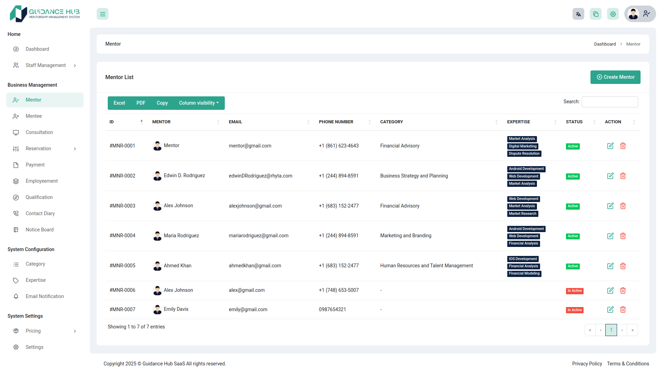Viewport: 663px width, 373px height.
Task: Edit Emily Davis using the pencil icon
Action: pos(610,309)
